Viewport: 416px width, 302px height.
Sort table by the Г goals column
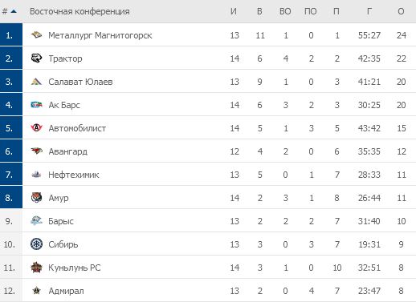tap(369, 11)
